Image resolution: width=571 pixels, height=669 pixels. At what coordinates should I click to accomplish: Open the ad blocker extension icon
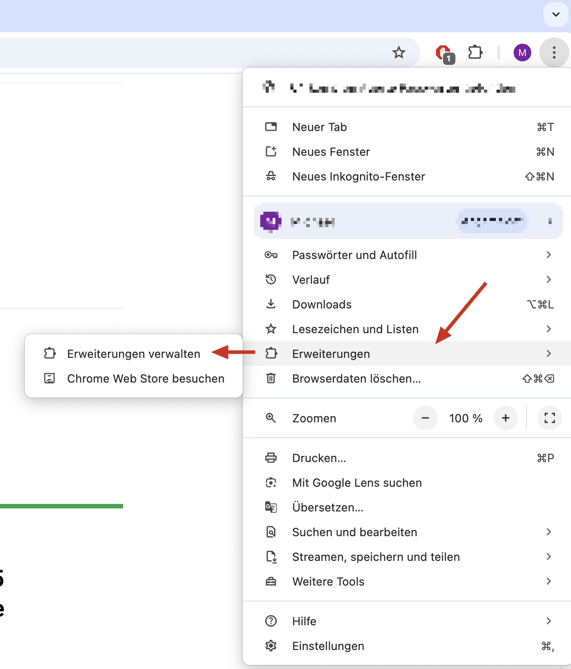pos(443,53)
